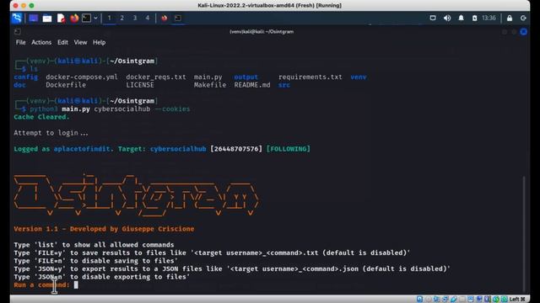Viewport: 540px width, 303px height.
Task: Click 'docker-compose.yml' in the ls output
Action: pos(82,77)
